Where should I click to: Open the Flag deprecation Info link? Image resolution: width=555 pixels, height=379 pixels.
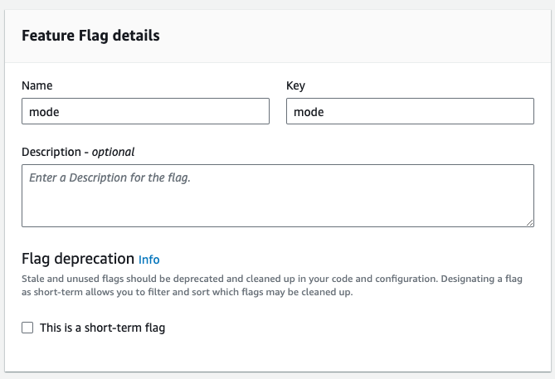(x=149, y=260)
